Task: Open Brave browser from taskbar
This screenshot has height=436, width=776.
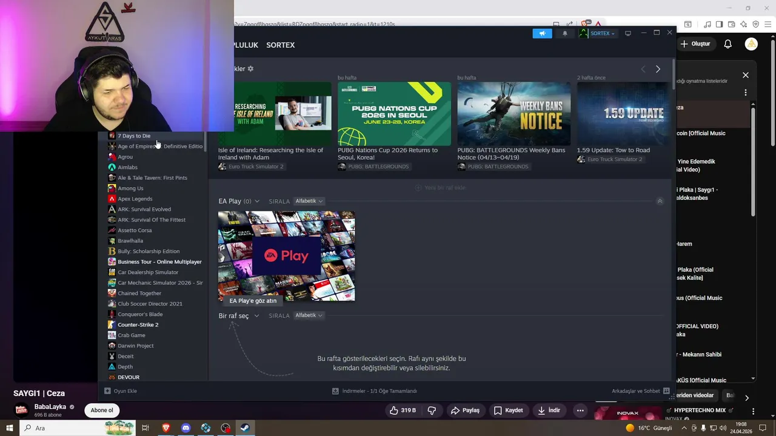Action: [166, 428]
